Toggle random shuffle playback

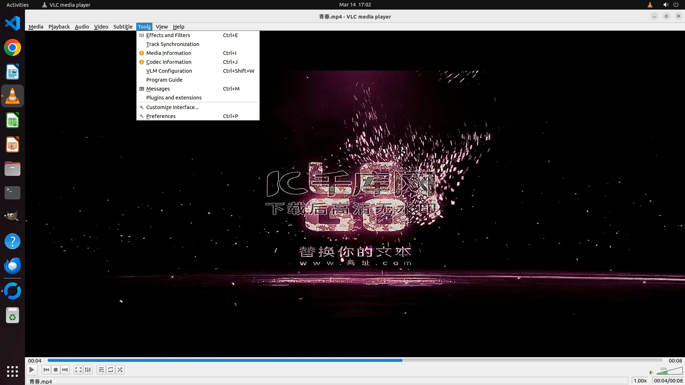point(120,370)
